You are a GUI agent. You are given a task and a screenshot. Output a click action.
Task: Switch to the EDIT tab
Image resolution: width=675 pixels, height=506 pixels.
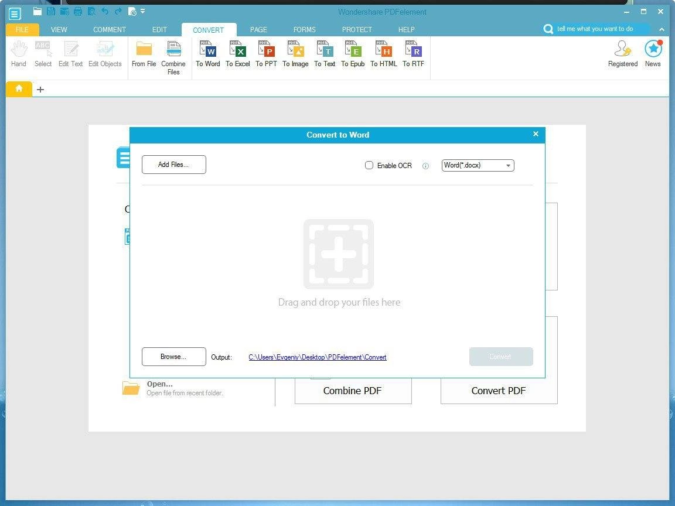tap(159, 30)
